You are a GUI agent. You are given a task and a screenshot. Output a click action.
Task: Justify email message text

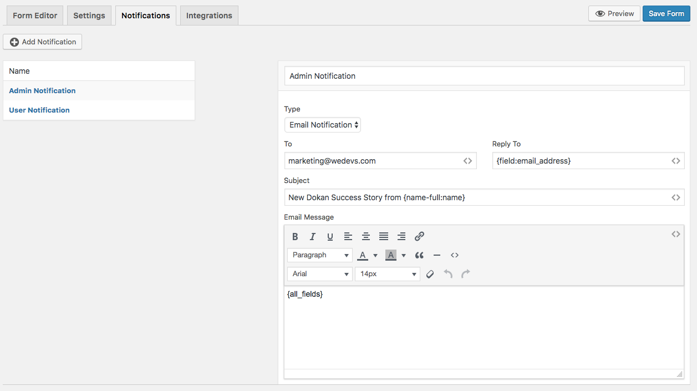tap(384, 237)
